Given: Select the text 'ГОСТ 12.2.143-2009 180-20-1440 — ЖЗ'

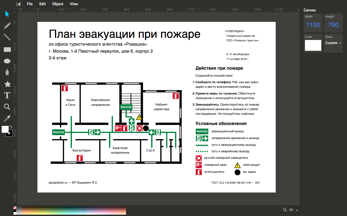Looking at the screenshot, I should click(235, 183).
